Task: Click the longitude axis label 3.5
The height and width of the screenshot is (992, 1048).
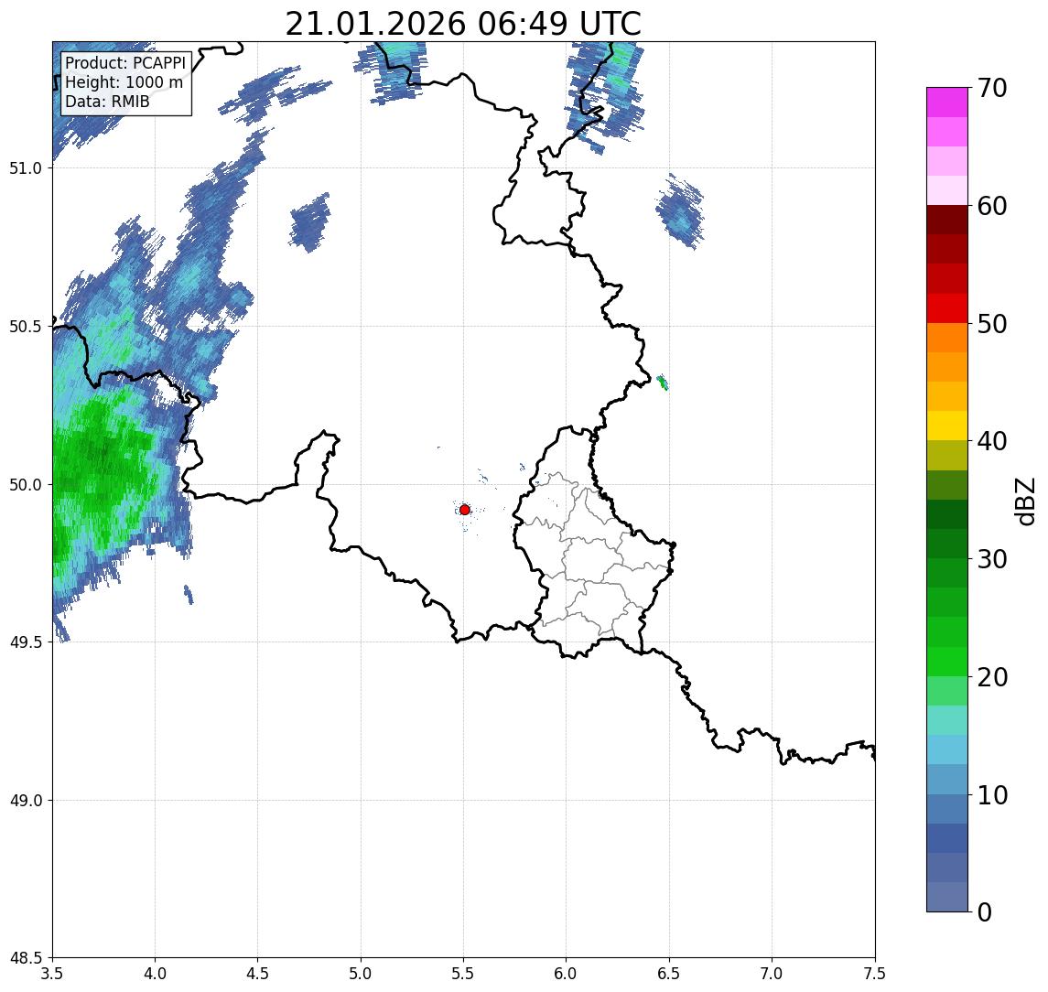Action: point(52,974)
